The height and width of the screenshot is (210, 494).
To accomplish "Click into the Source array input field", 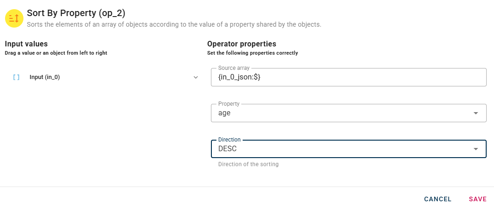I will [x=348, y=78].
